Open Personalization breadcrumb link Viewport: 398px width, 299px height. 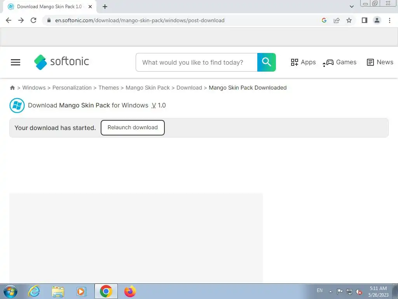[x=72, y=88]
